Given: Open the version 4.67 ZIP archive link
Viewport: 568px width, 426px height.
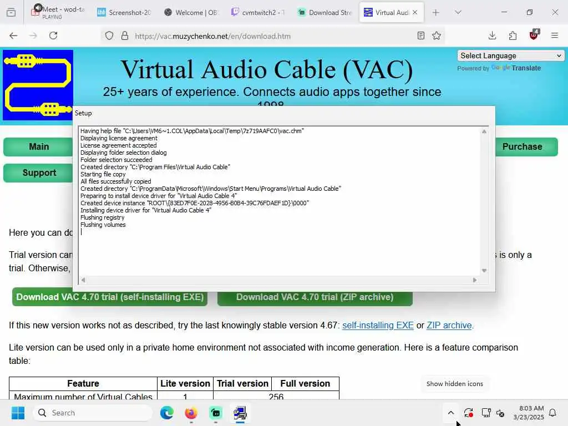Looking at the screenshot, I should click(449, 325).
